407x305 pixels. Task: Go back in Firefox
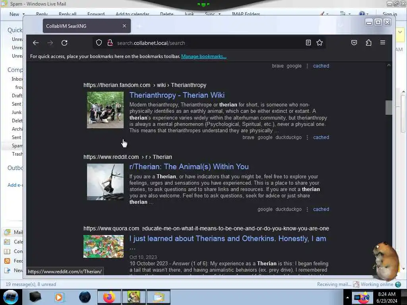[x=36, y=43]
